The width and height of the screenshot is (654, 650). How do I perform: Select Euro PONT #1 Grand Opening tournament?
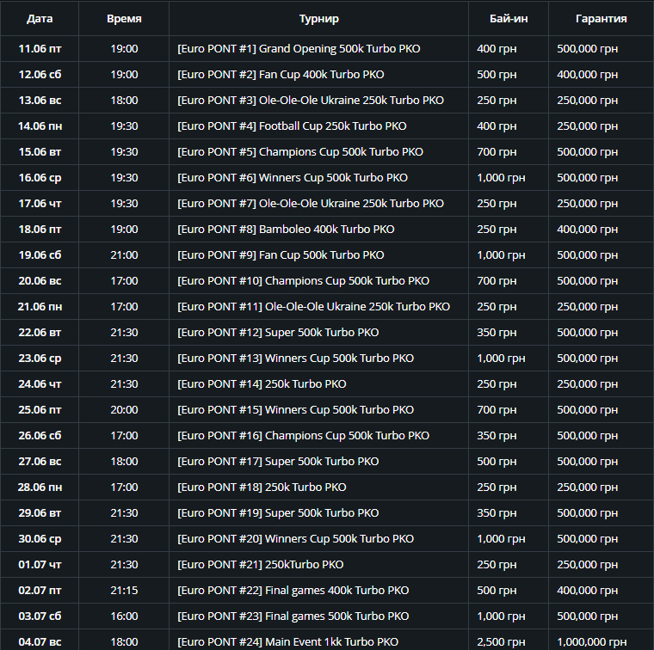299,49
